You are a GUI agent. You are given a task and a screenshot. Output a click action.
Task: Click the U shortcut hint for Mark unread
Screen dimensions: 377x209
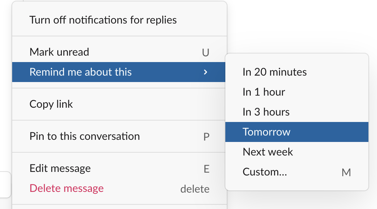[x=205, y=52]
